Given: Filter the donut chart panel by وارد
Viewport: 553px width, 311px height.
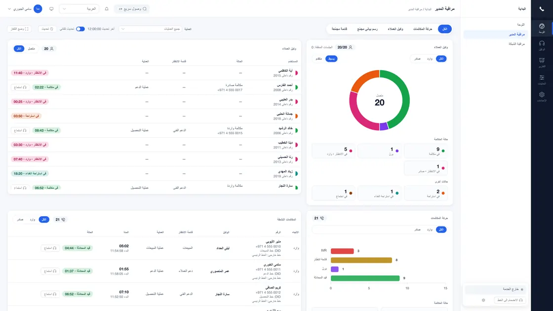Looking at the screenshot, I should [429, 59].
